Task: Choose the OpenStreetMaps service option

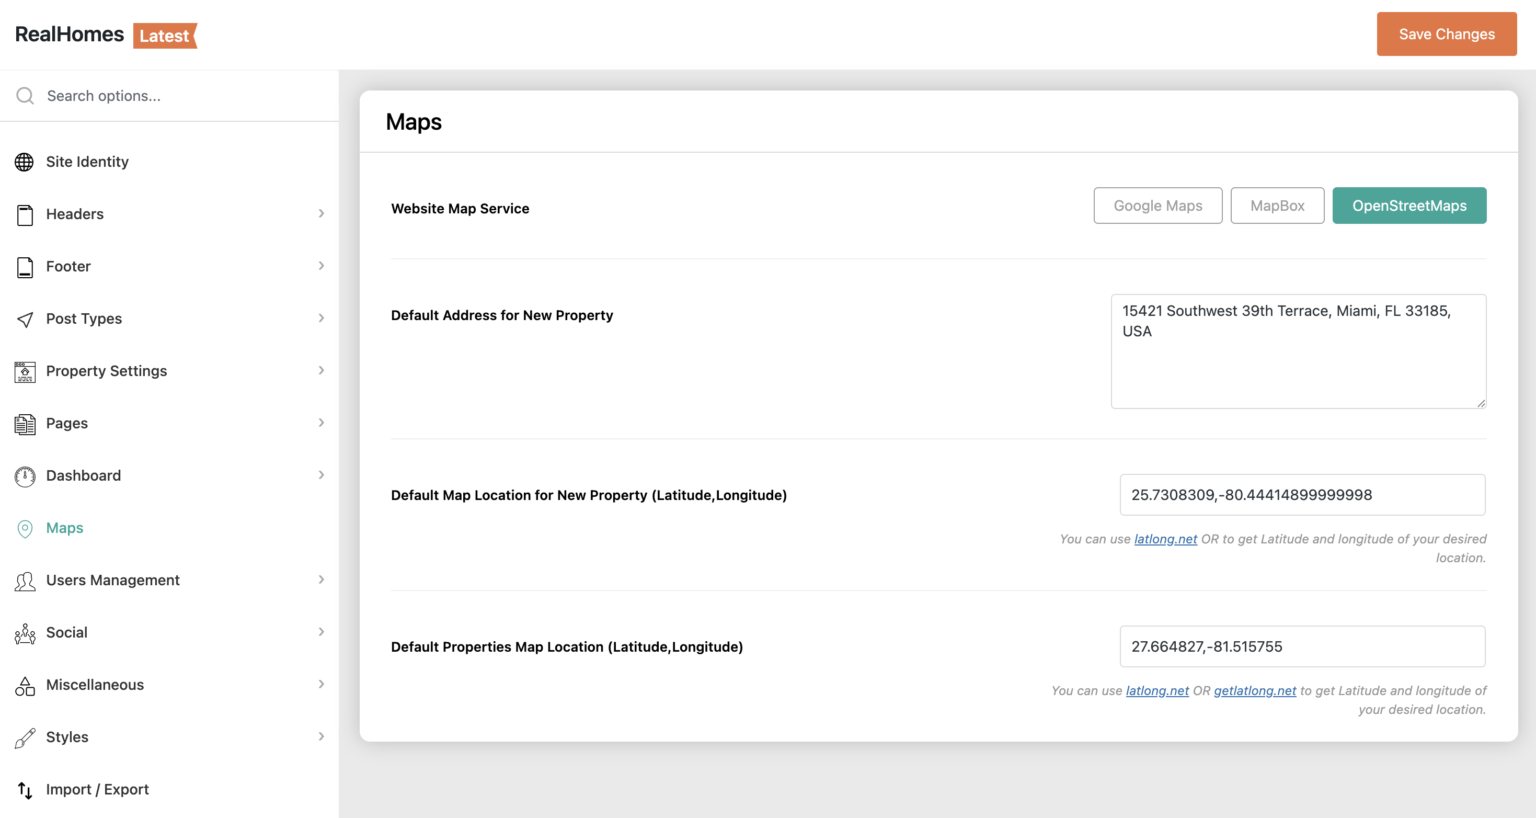Action: [1408, 206]
